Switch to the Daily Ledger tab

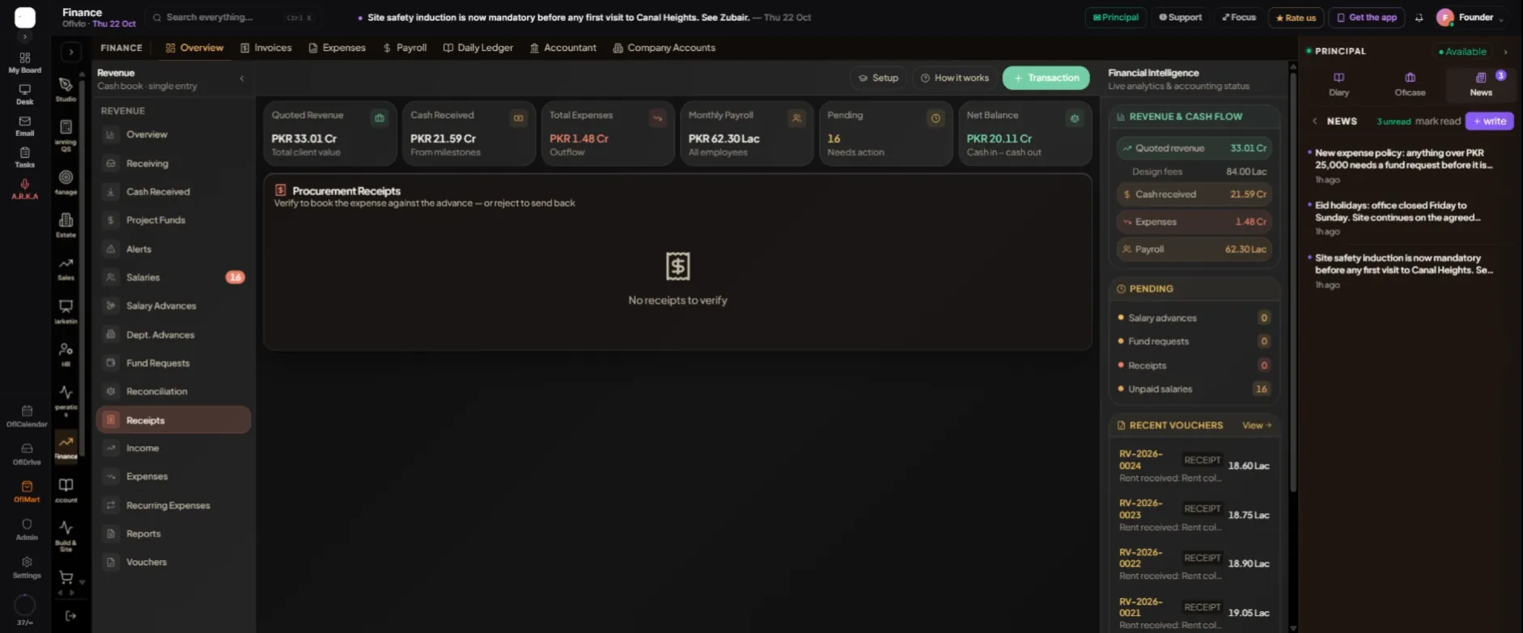(478, 48)
